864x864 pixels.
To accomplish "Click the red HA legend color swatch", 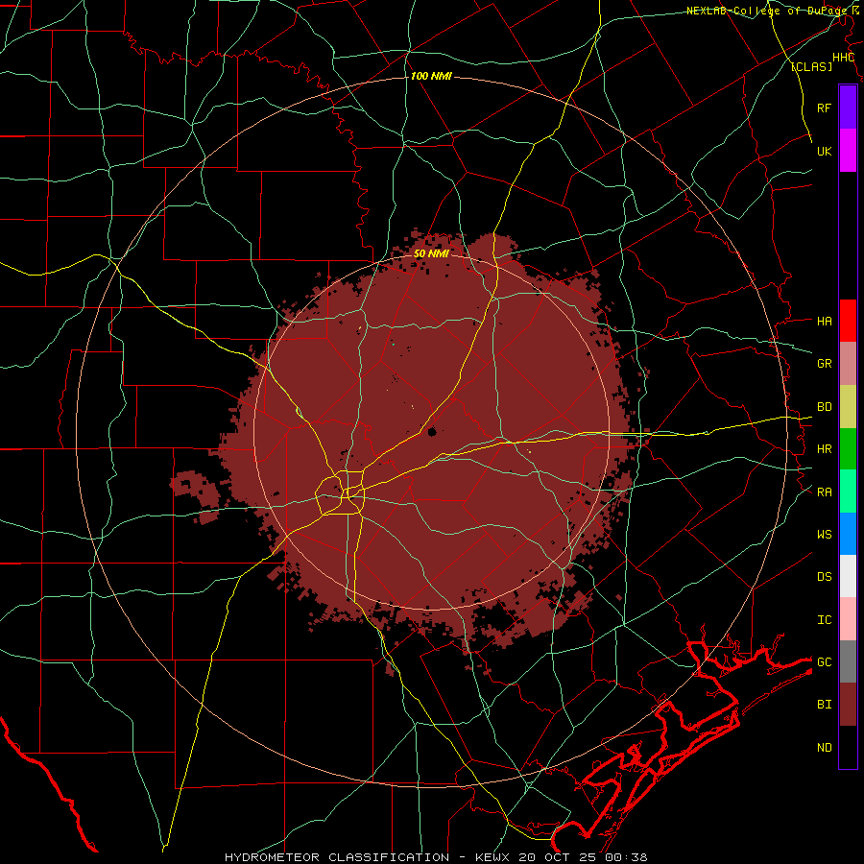I will pos(848,321).
